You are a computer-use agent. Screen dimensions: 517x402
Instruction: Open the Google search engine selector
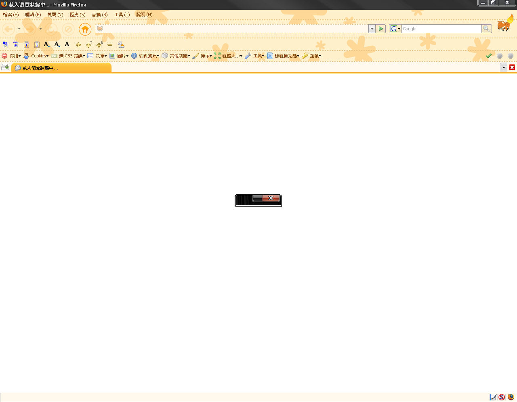point(395,29)
